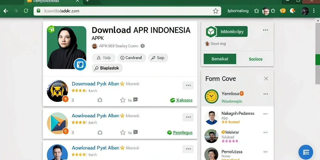Open the browser three-dot menu
Screen dimensions: 320x160
314,11
